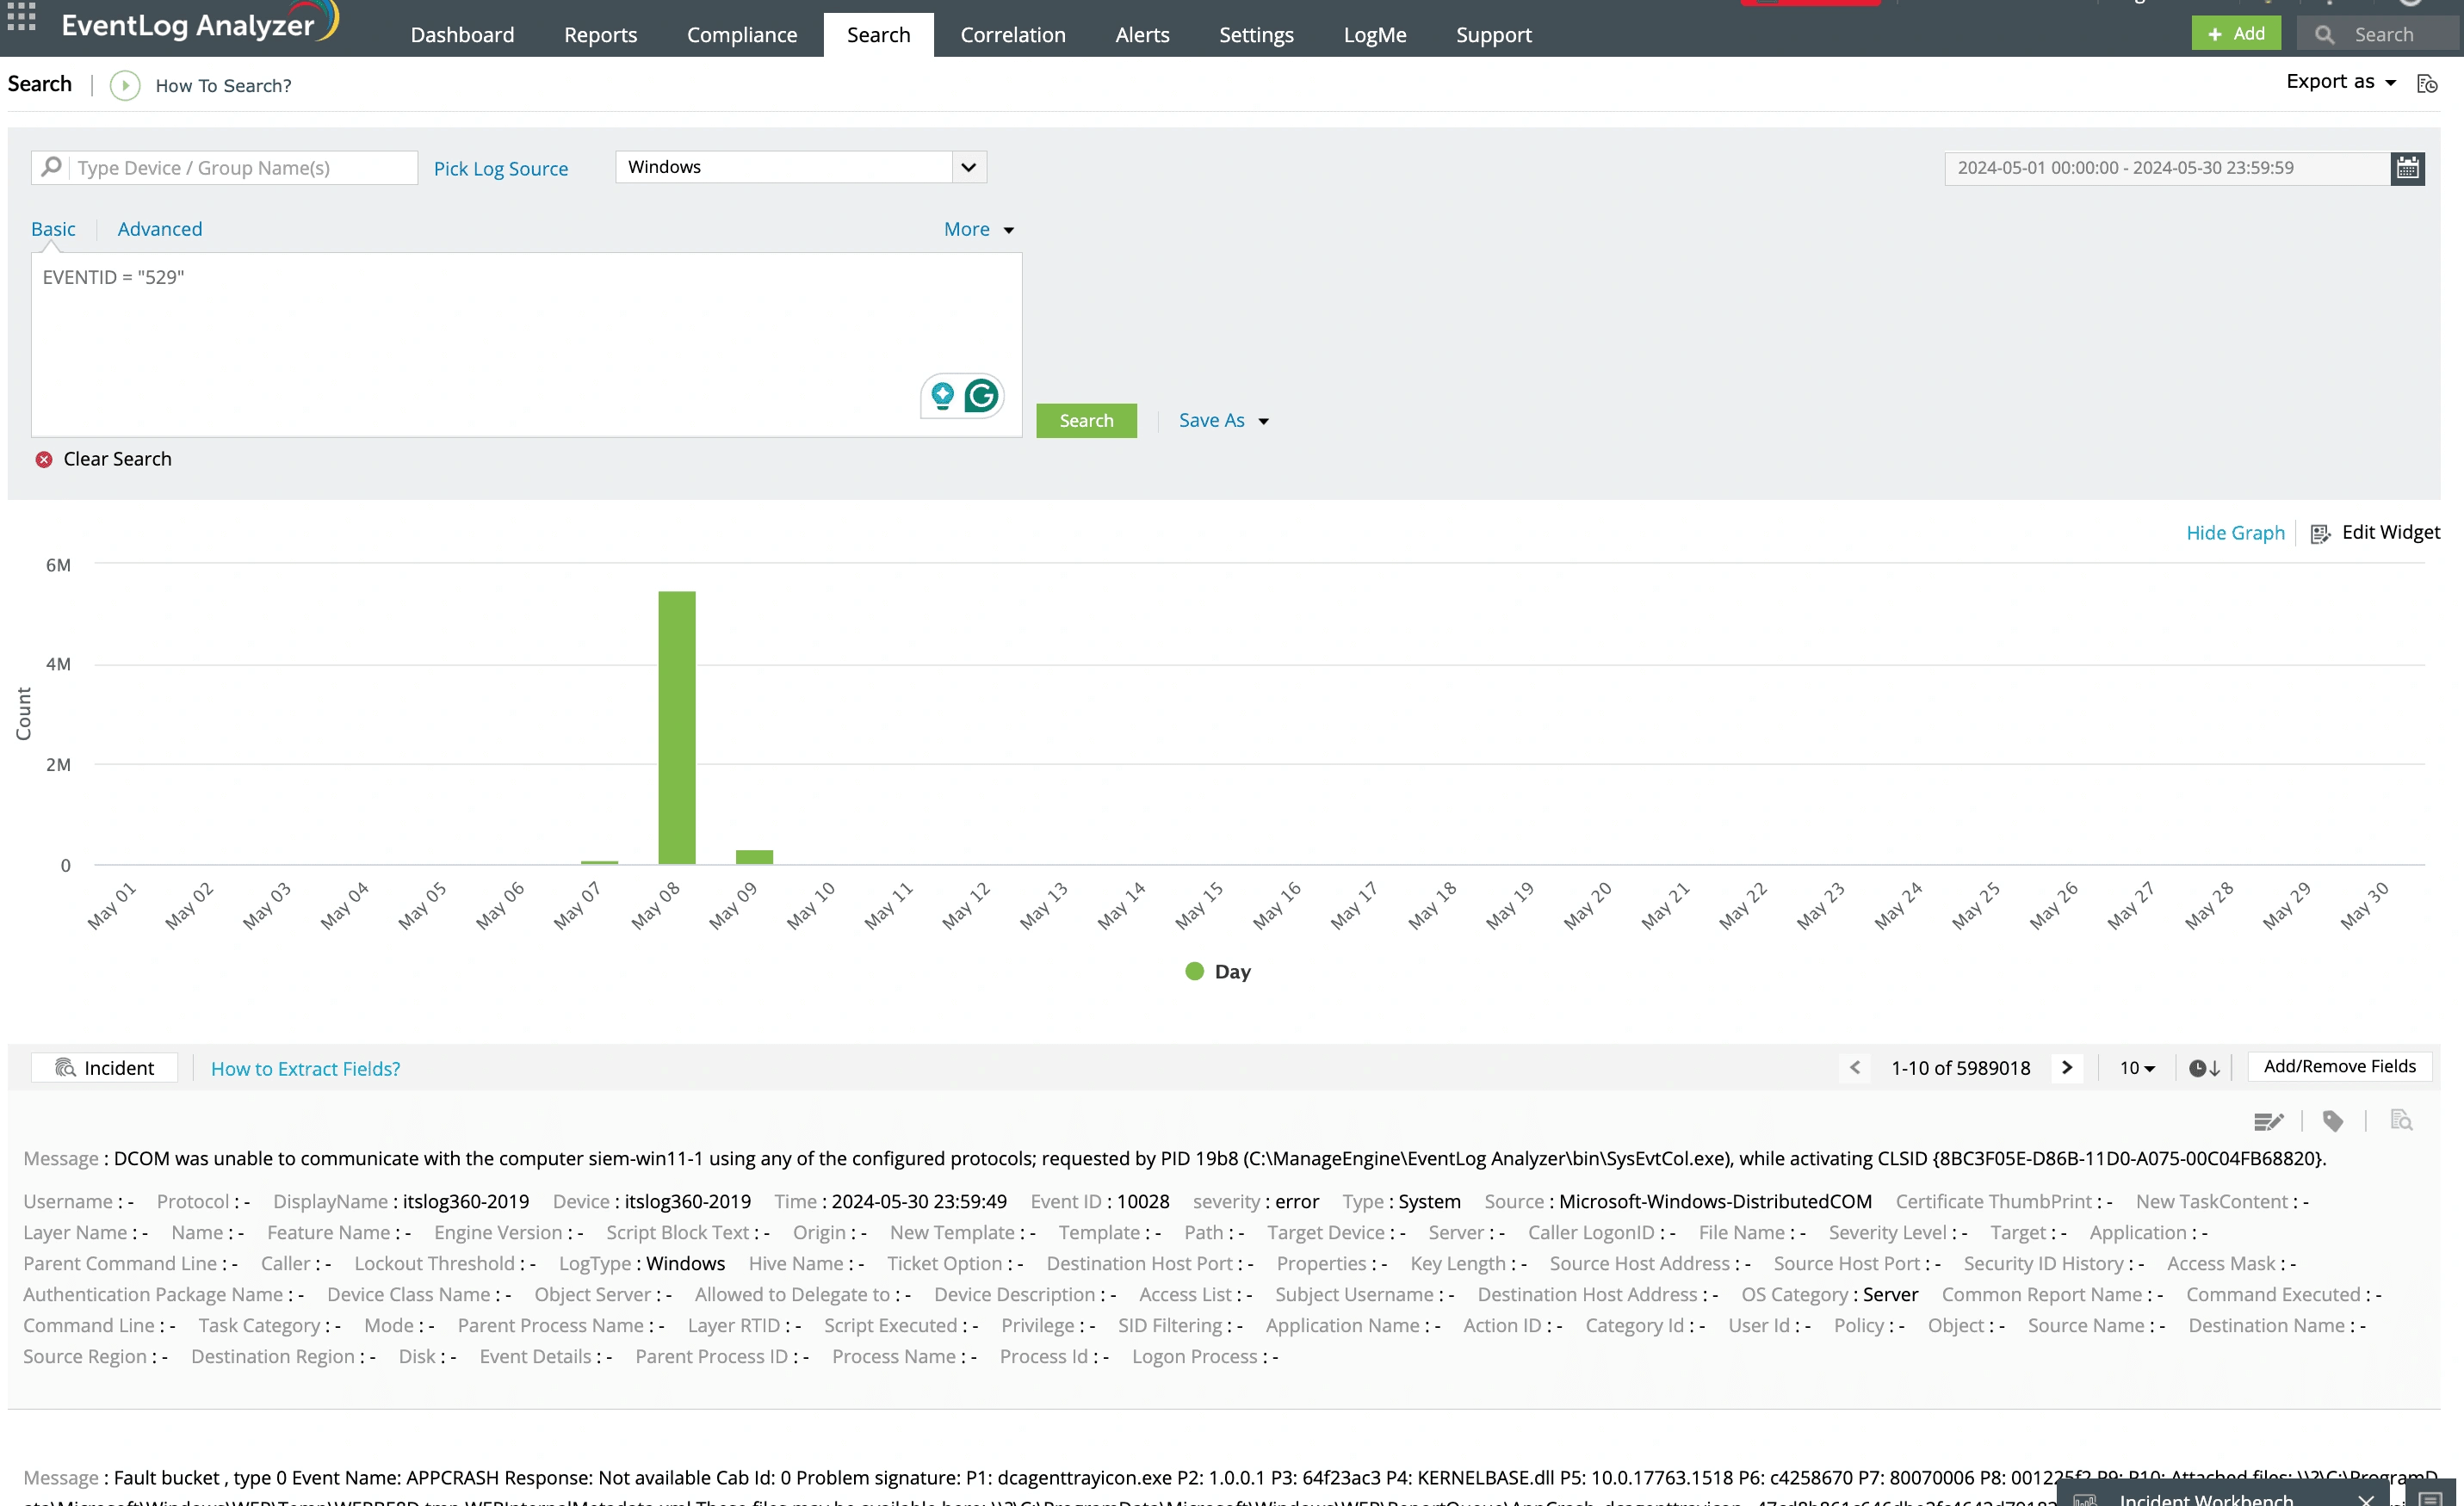Click the log detail magnifier icon
Viewport: 2464px width, 1506px height.
[x=2401, y=1121]
